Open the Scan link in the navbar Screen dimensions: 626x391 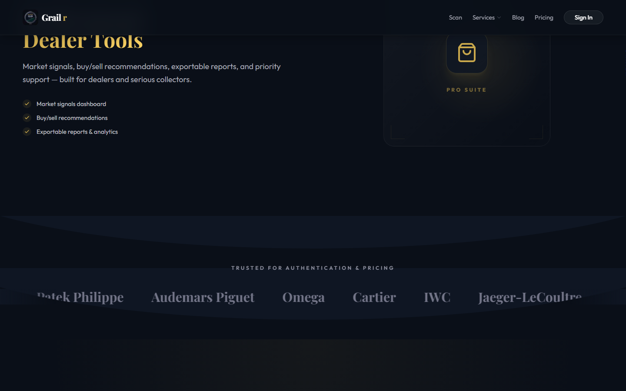pyautogui.click(x=455, y=17)
